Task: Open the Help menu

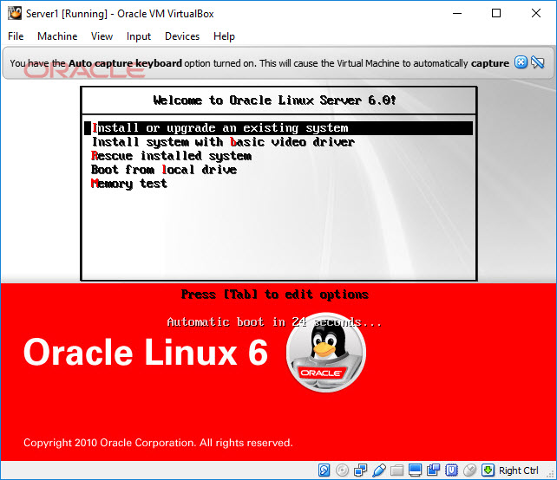Action: 224,36
